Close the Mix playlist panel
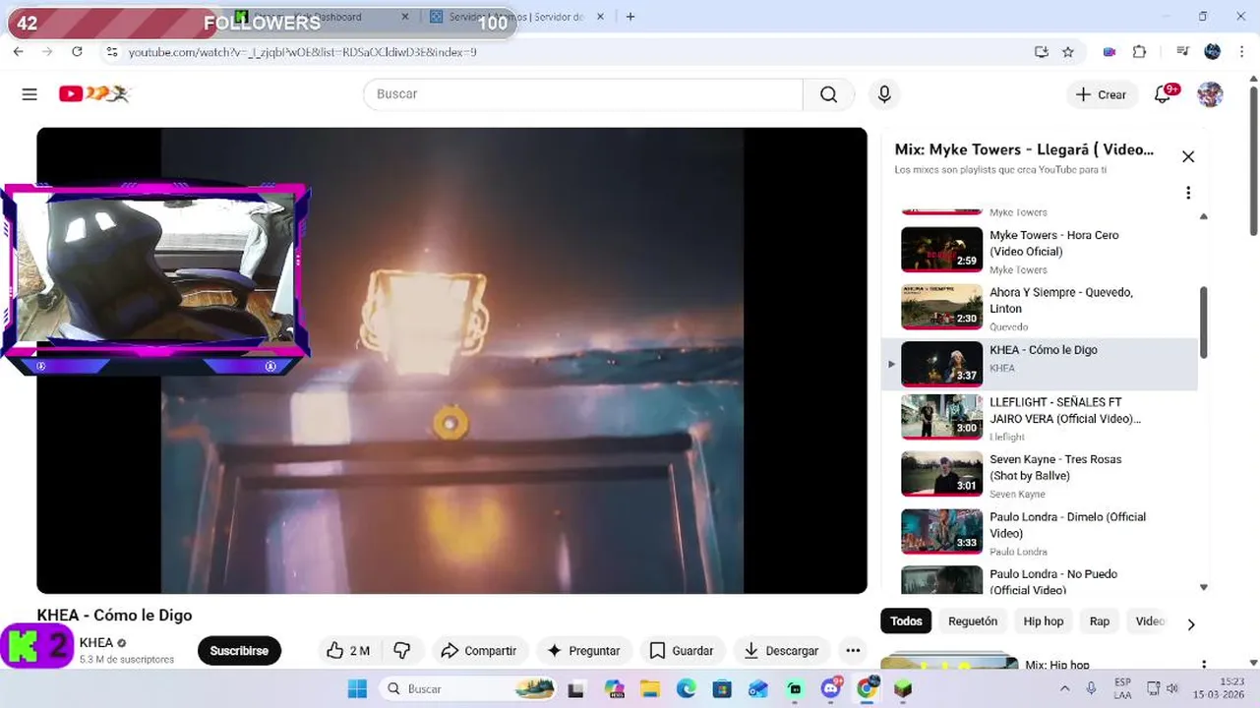The image size is (1260, 708). point(1188,157)
